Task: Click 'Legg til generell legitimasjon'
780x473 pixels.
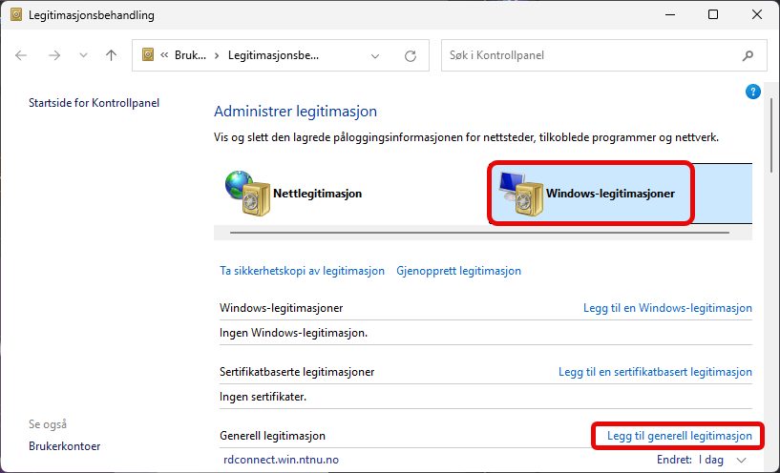Action: point(680,436)
